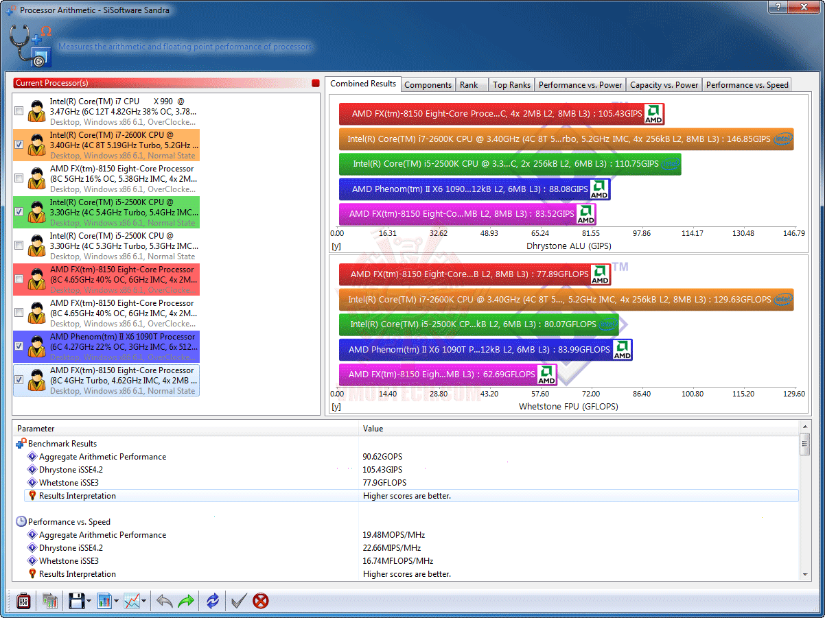
Task: Click the [y] axis toggle under Dhrystone chart
Action: pos(336,246)
